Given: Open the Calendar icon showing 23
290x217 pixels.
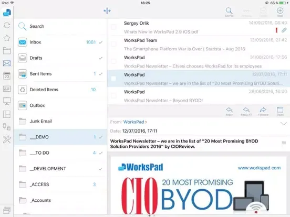Looking at the screenshot, I should (x=7, y=76).
